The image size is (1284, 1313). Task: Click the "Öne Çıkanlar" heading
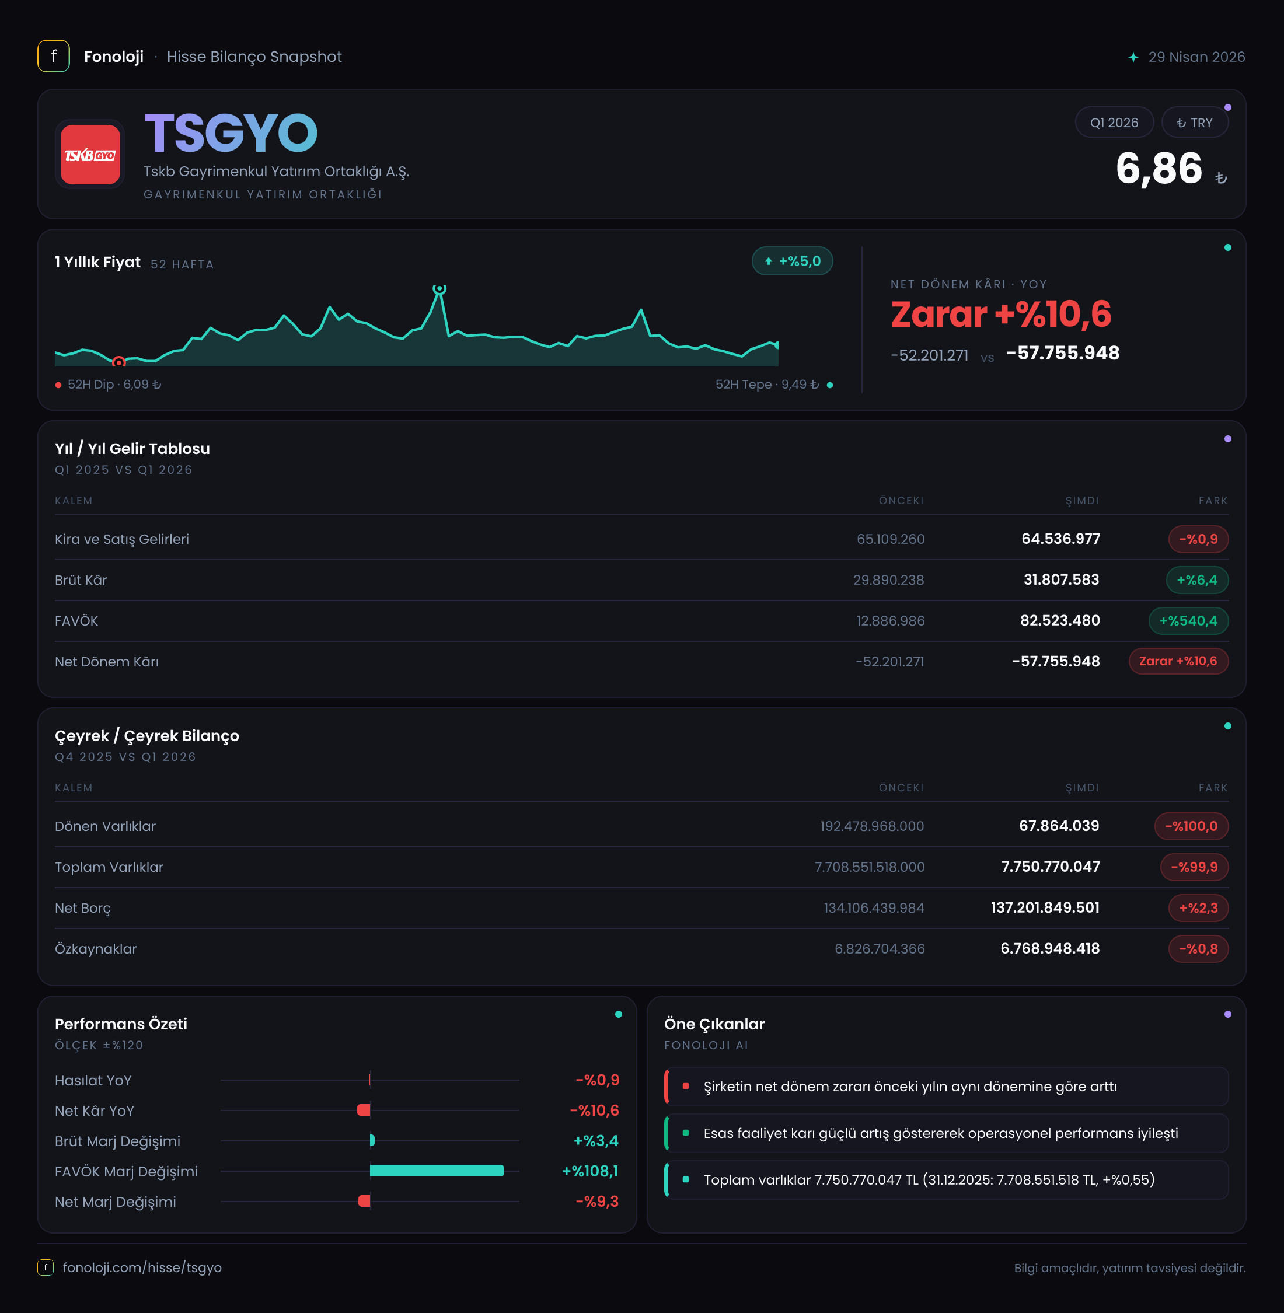coord(714,1024)
